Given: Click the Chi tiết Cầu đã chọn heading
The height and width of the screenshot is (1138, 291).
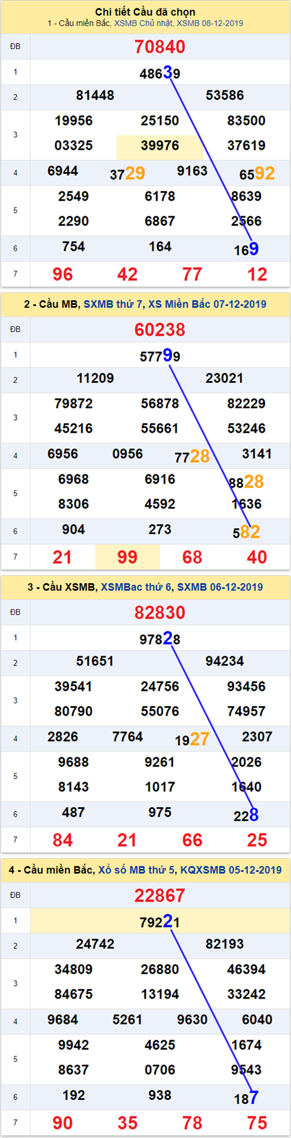Looking at the screenshot, I should point(145,12).
